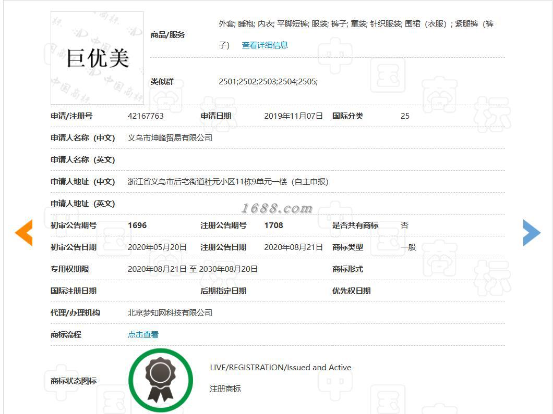Click the 申请日期 field label
553x414 pixels.
(216, 116)
